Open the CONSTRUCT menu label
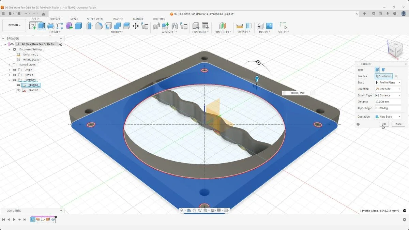 coord(223,32)
